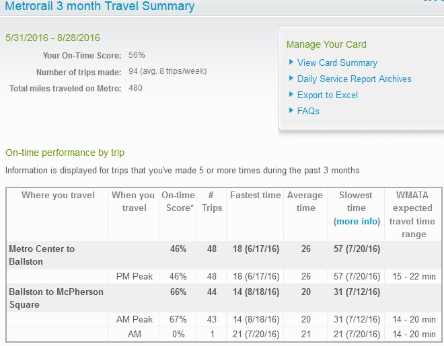Click the Manage Your Card heading

326,44
